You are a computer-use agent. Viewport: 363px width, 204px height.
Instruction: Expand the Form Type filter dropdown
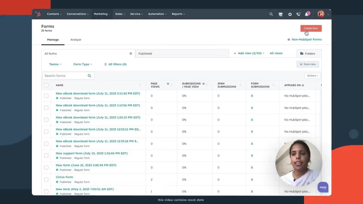[x=83, y=64]
